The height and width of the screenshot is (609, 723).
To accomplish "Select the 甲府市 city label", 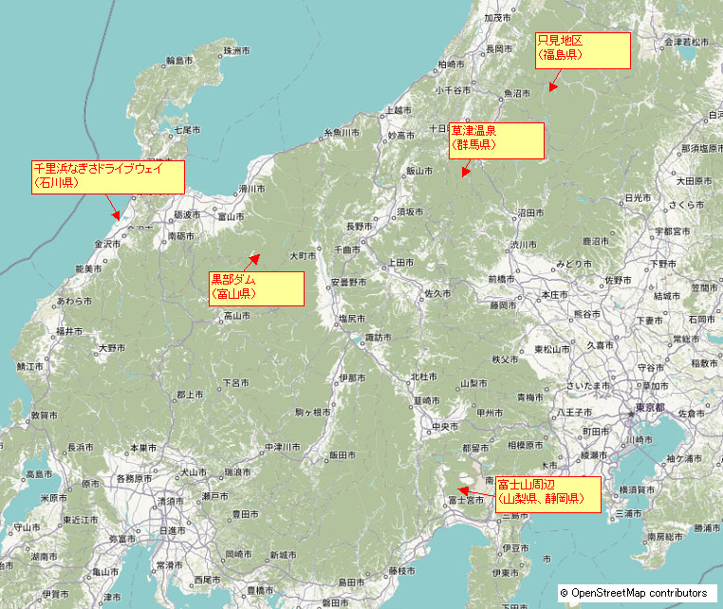I will (490, 414).
